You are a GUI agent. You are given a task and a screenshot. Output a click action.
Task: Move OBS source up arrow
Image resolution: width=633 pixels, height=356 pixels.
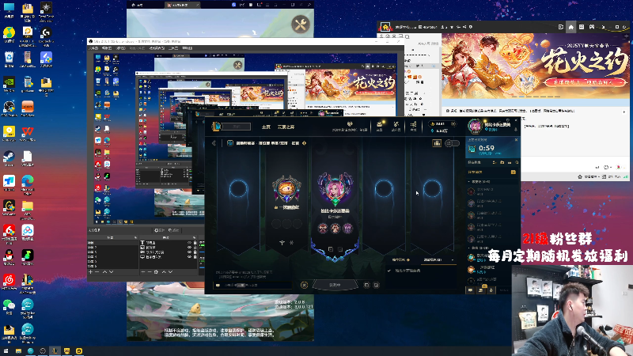pyautogui.click(x=164, y=271)
